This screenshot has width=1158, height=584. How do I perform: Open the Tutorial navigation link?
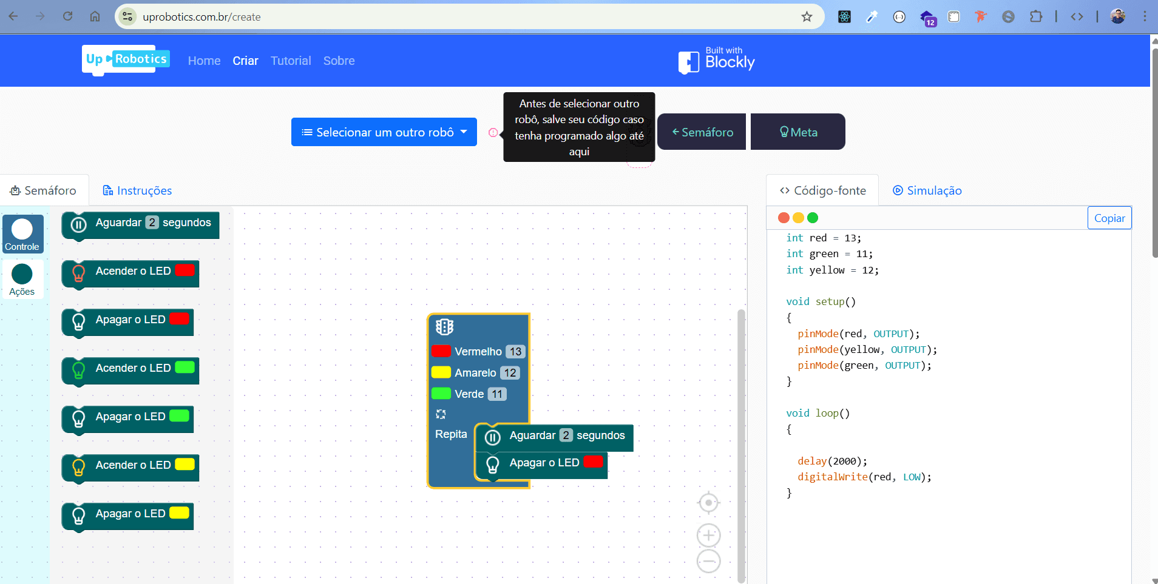(291, 61)
